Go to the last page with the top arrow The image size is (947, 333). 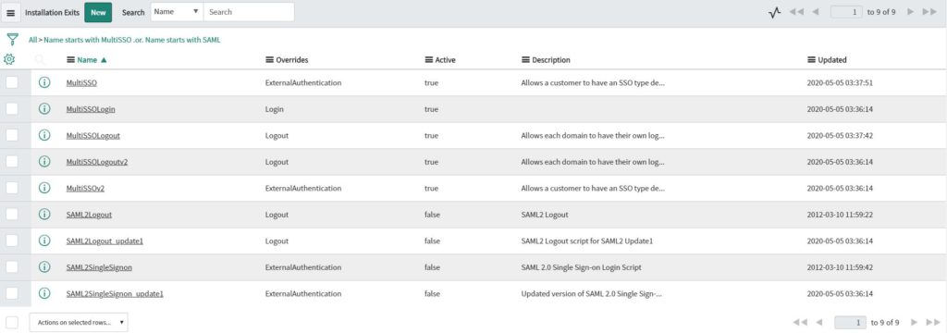coord(930,12)
